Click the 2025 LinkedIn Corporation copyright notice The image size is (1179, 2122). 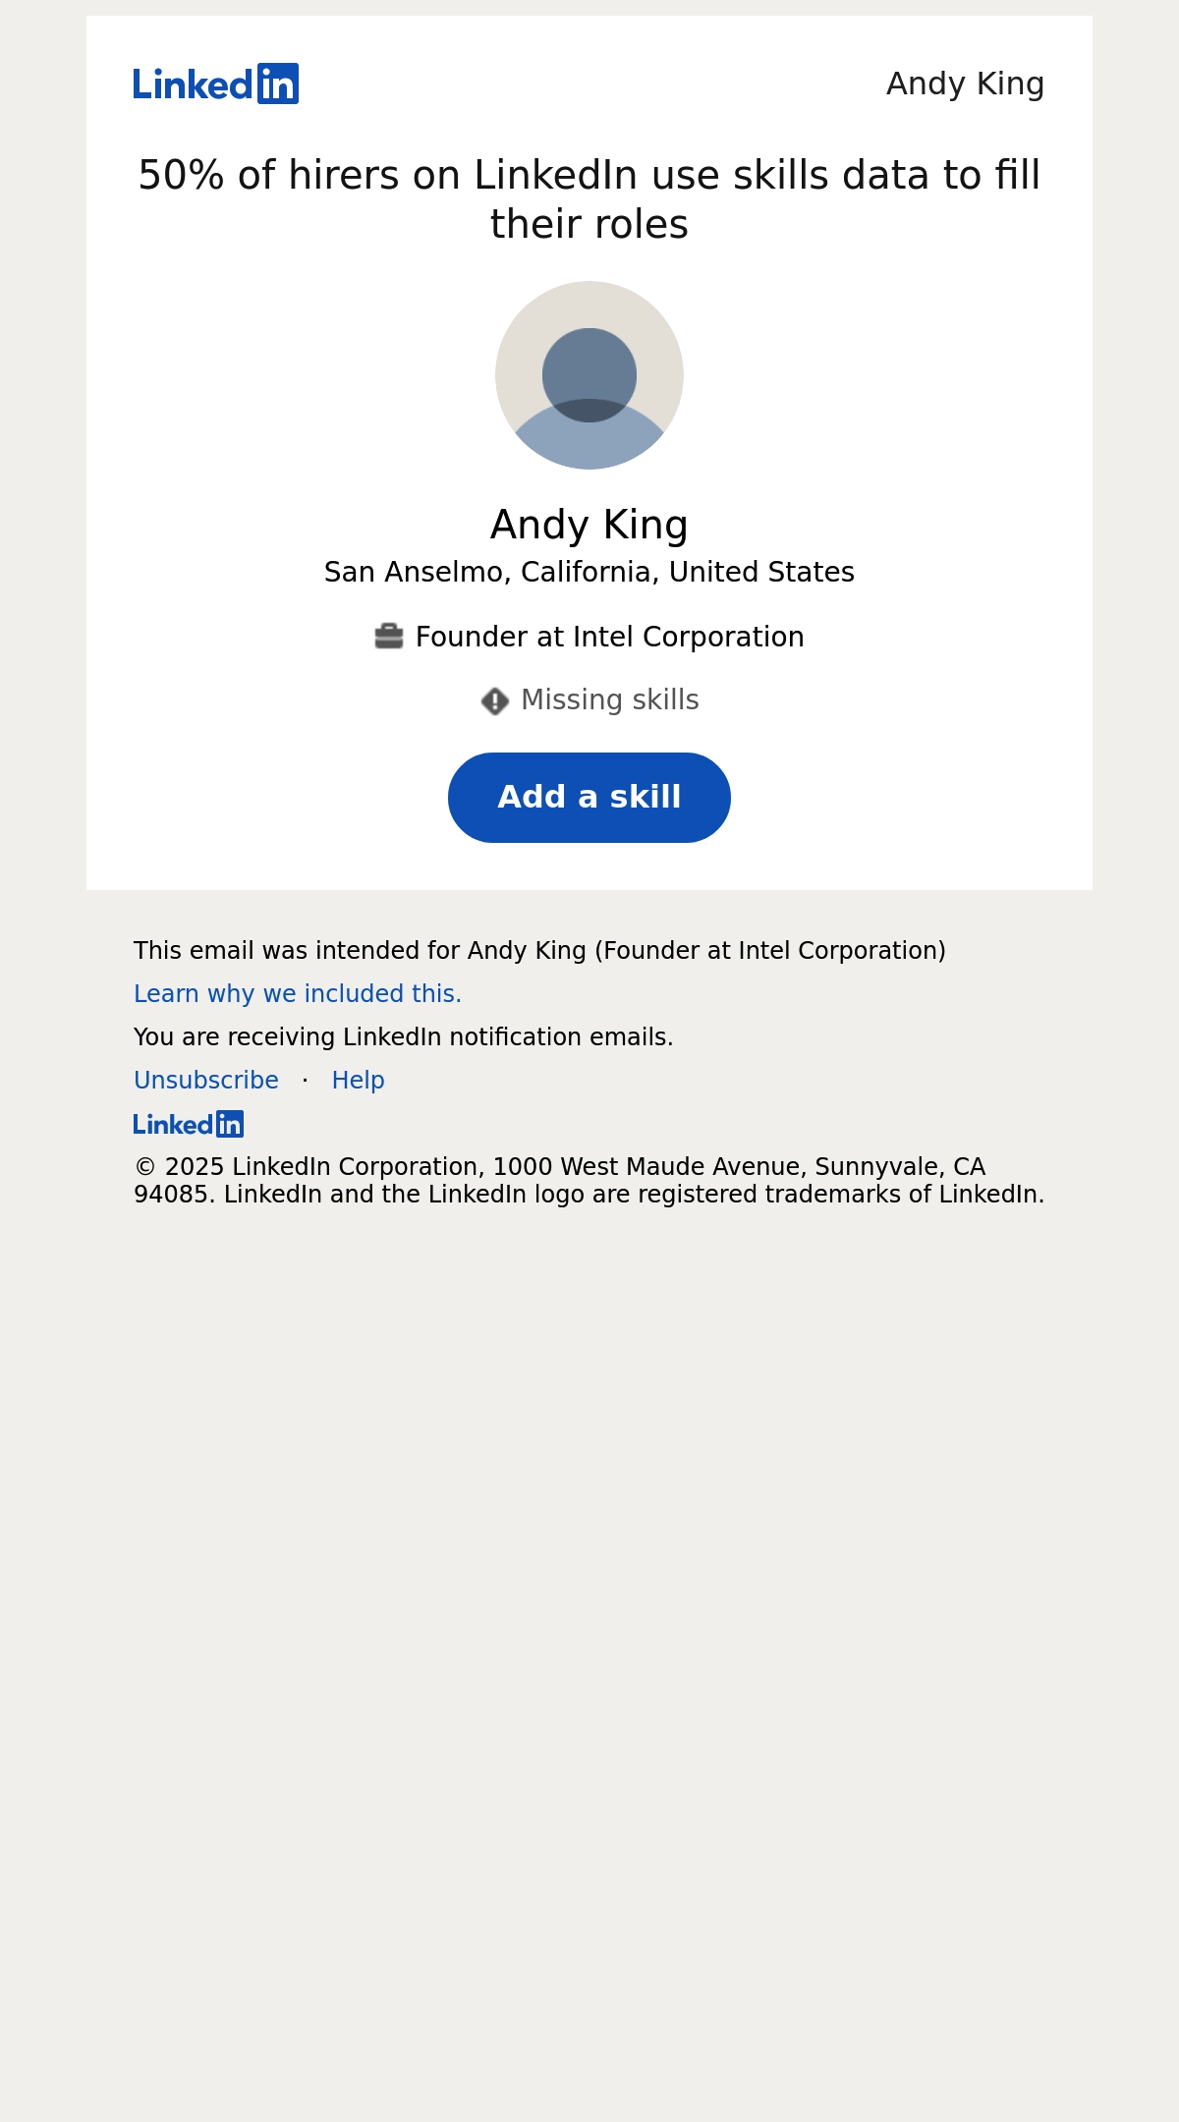589,1181
